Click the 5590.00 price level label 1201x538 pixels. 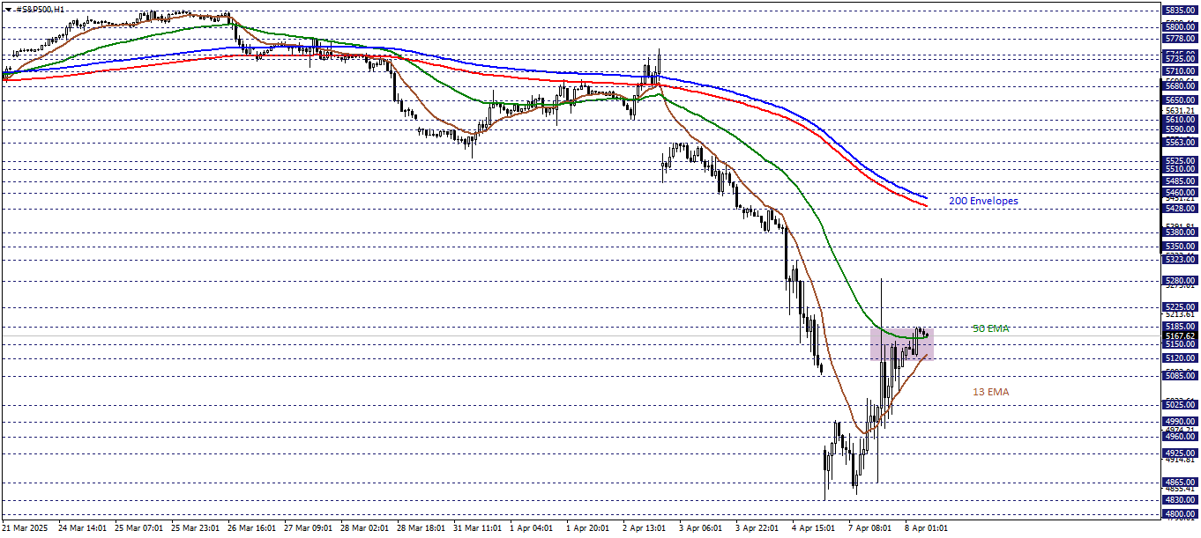(x=1180, y=129)
